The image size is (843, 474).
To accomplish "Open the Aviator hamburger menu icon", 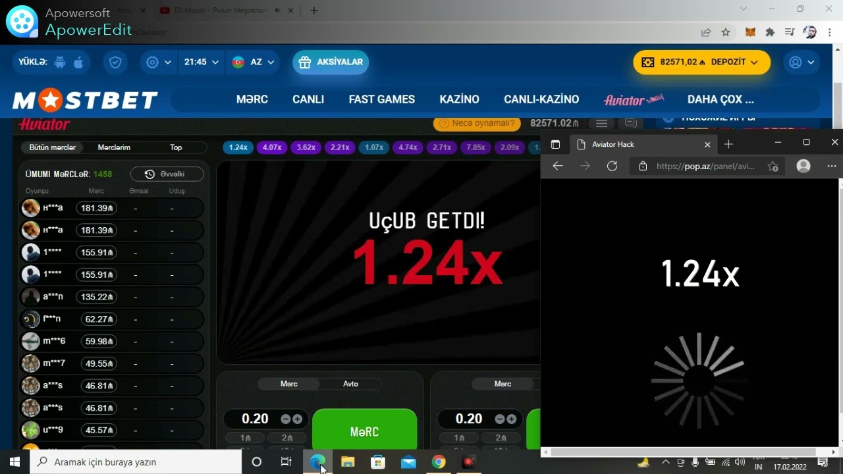I will click(x=601, y=123).
